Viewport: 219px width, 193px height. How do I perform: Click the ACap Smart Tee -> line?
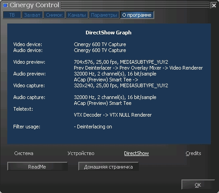click(106, 80)
